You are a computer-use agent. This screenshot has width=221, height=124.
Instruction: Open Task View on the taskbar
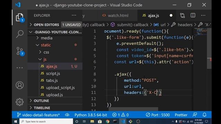(x=84, y=121)
